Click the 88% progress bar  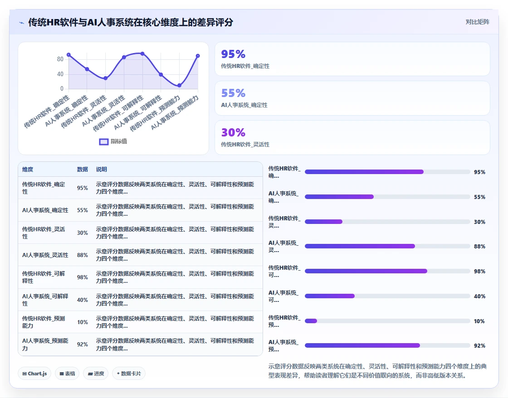pyautogui.click(x=387, y=247)
